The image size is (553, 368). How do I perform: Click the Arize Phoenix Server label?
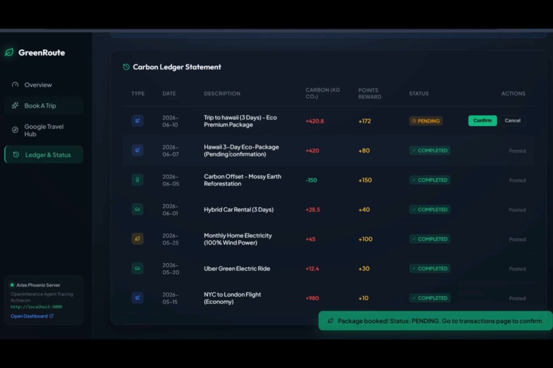coord(38,285)
